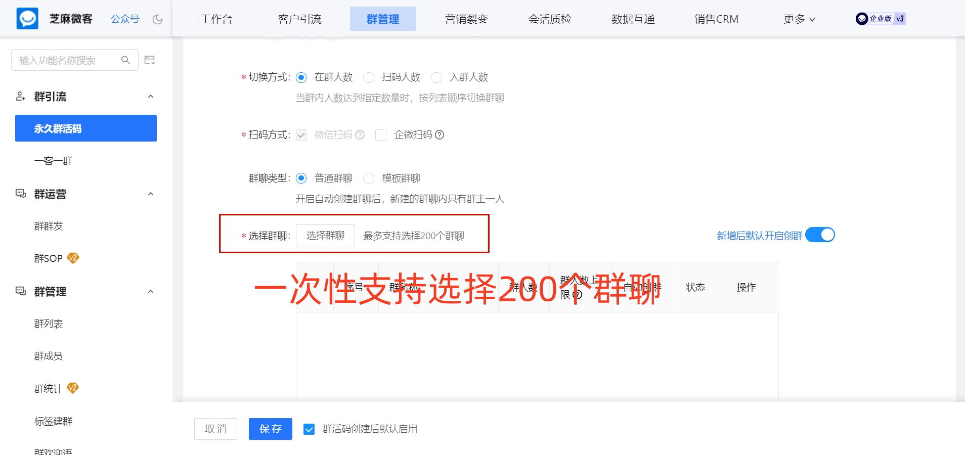The height and width of the screenshot is (455, 965).
Task: Click the 公众号 link
Action: click(x=125, y=19)
